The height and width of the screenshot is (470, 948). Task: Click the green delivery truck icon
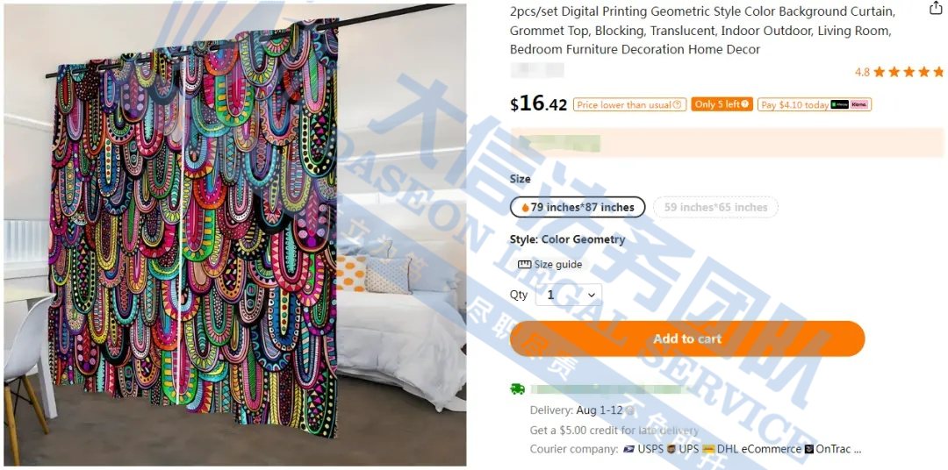tap(517, 389)
